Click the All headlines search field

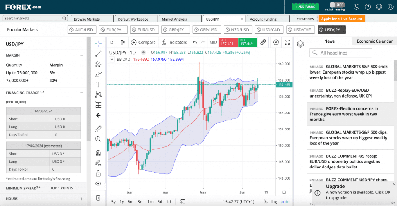pos(341,53)
